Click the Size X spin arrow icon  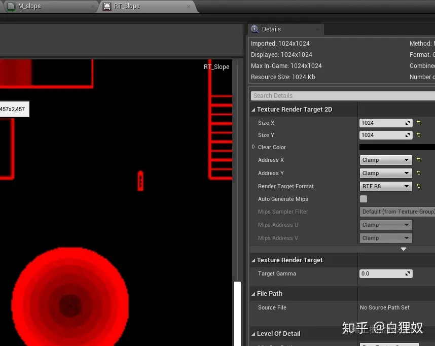tap(408, 123)
